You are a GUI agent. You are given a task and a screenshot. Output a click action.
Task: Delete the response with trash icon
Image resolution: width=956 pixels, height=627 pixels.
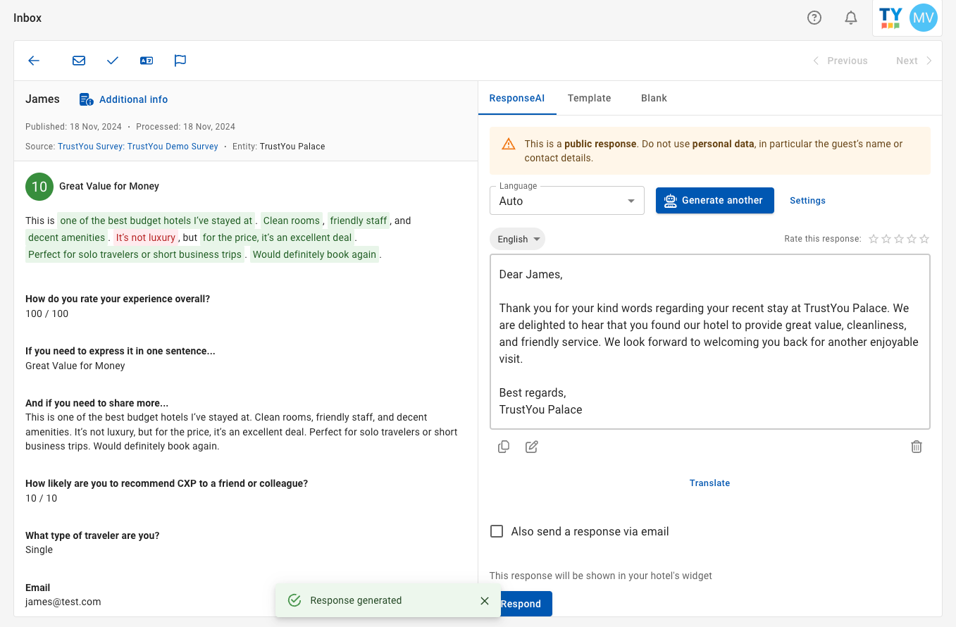click(x=917, y=447)
